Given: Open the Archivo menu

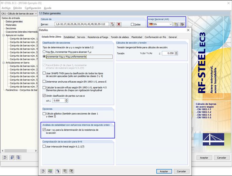Looking at the screenshot, I should (6, 8).
